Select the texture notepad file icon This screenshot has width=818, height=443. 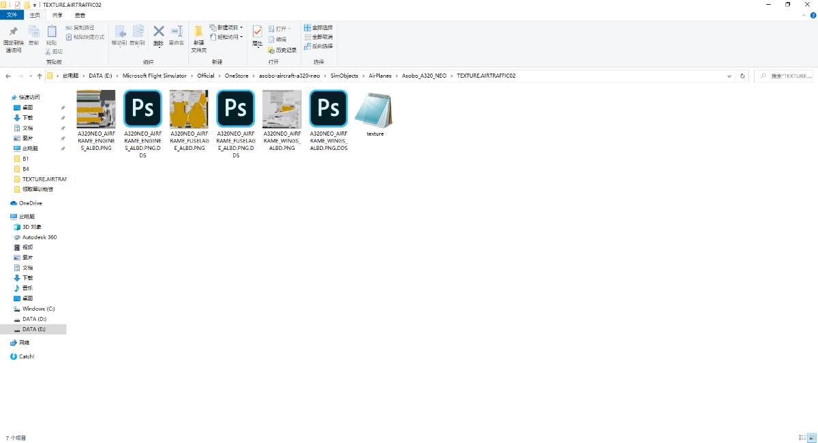pos(374,110)
